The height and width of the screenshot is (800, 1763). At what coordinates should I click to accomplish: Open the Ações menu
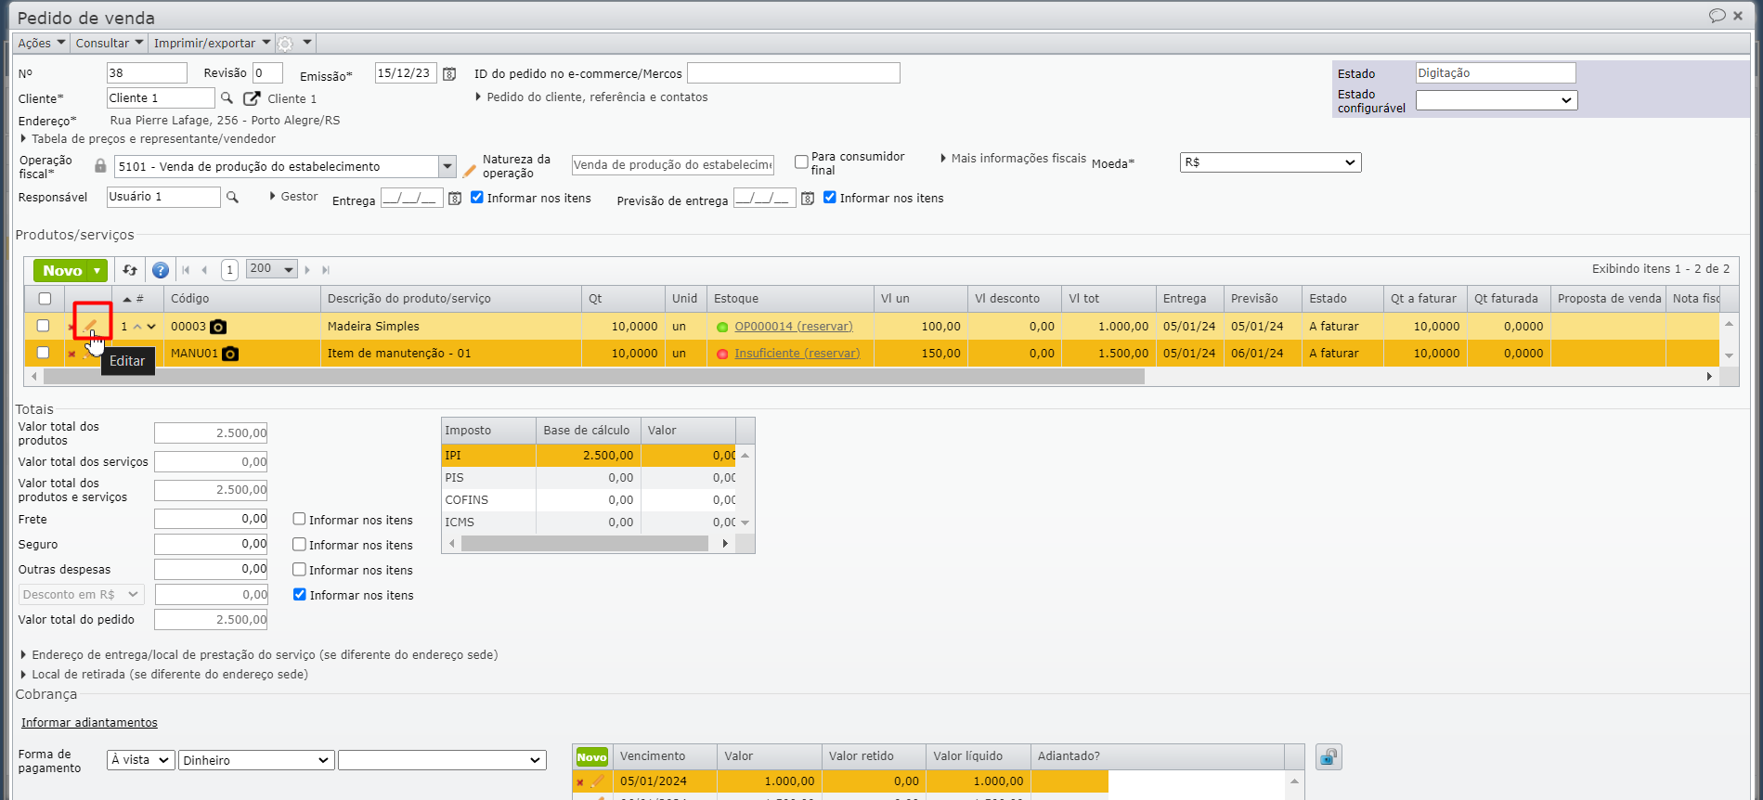[41, 43]
